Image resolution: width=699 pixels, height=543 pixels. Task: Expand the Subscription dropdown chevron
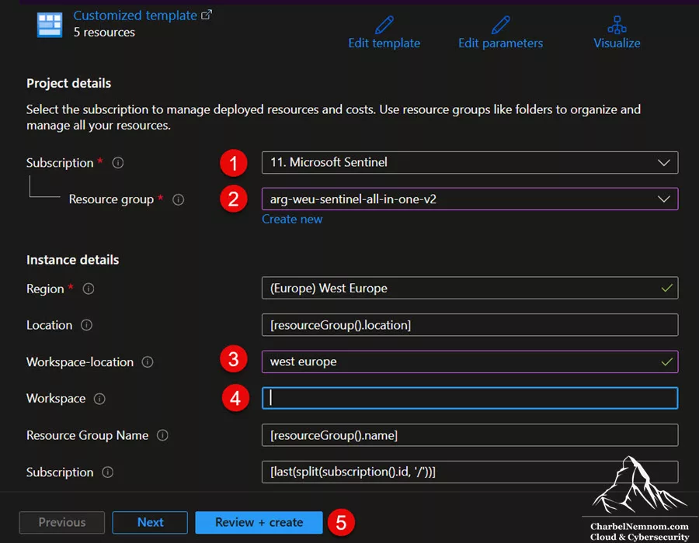pyautogui.click(x=664, y=163)
